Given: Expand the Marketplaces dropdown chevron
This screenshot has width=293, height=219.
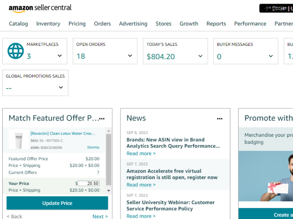Looking at the screenshot, I should (59, 56).
